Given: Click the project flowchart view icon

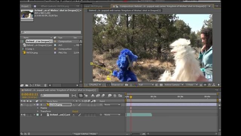Looking at the screenshot, I should click(x=81, y=41).
